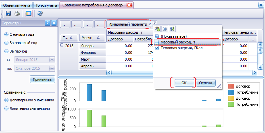Click the Апрель row header
265x133 pixels.
(x=93, y=66)
